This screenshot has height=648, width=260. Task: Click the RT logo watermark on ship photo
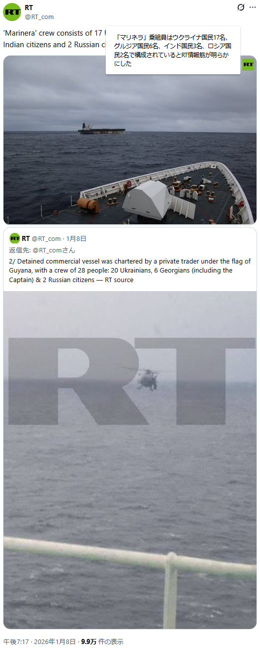[x=248, y=64]
